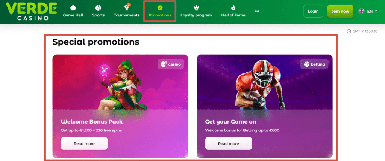Click the Verde Casino logo

point(32,11)
